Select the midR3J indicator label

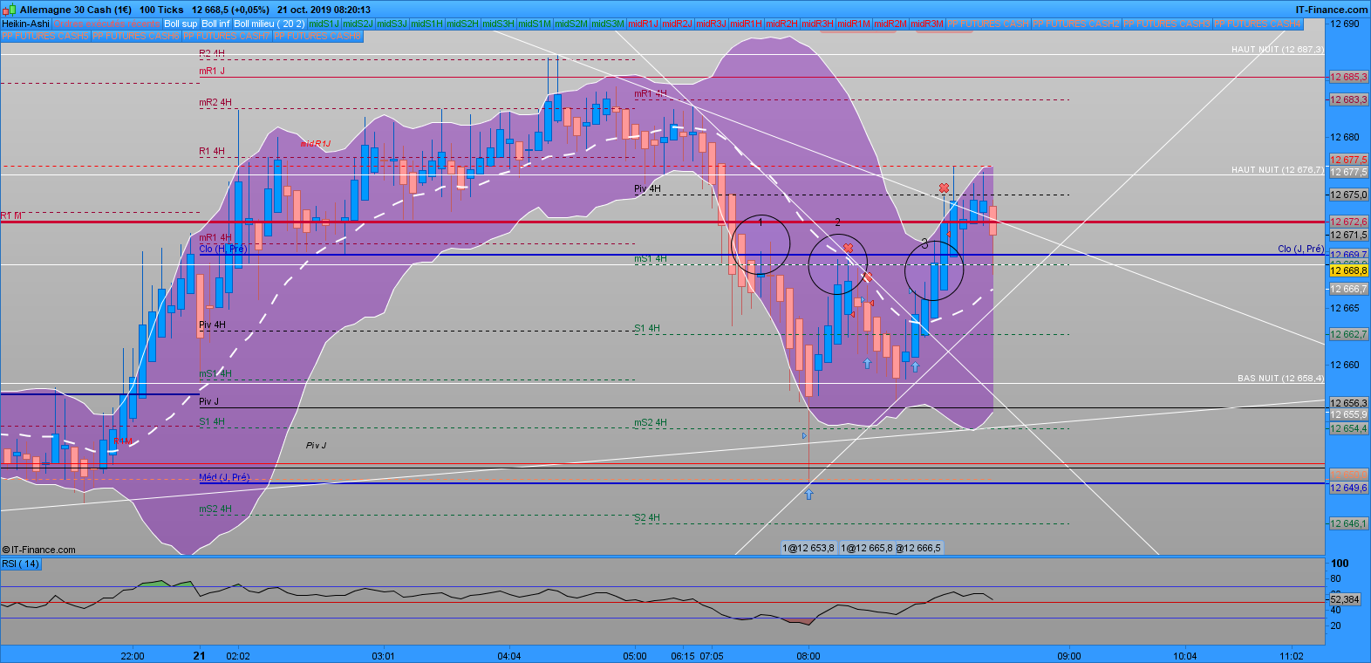click(711, 24)
